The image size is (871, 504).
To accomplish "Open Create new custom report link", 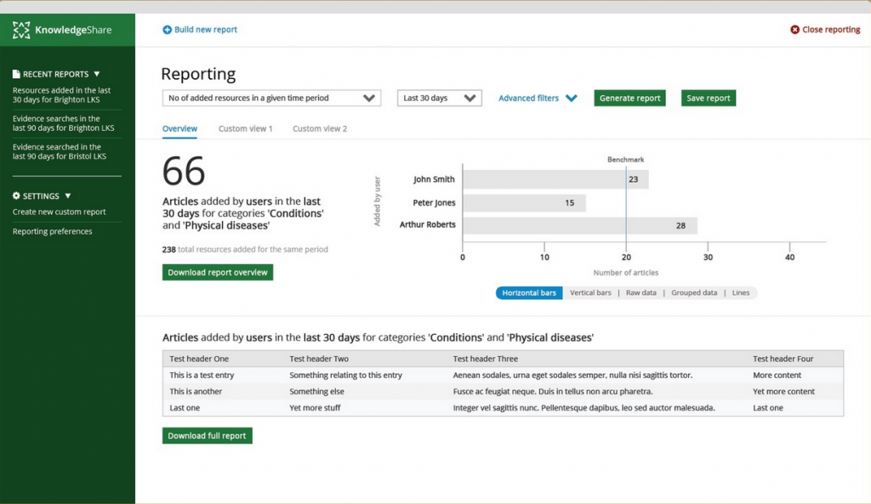I will [60, 212].
